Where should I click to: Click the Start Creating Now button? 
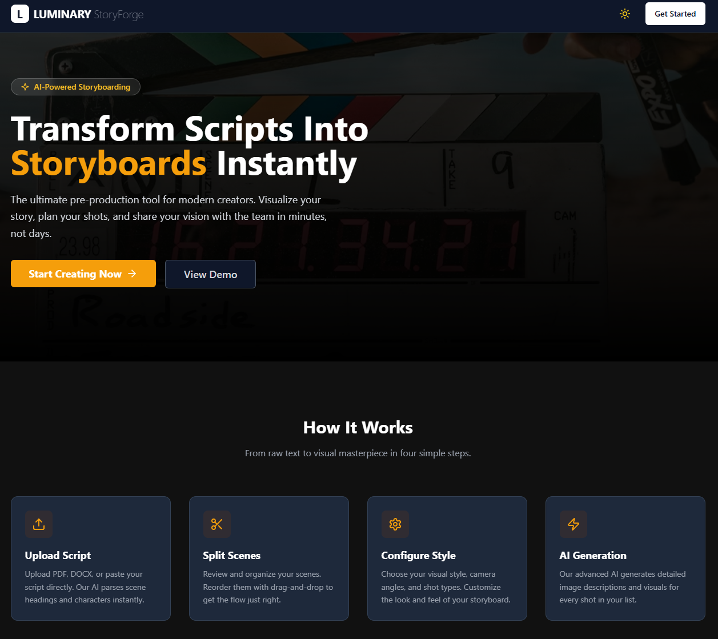(83, 274)
